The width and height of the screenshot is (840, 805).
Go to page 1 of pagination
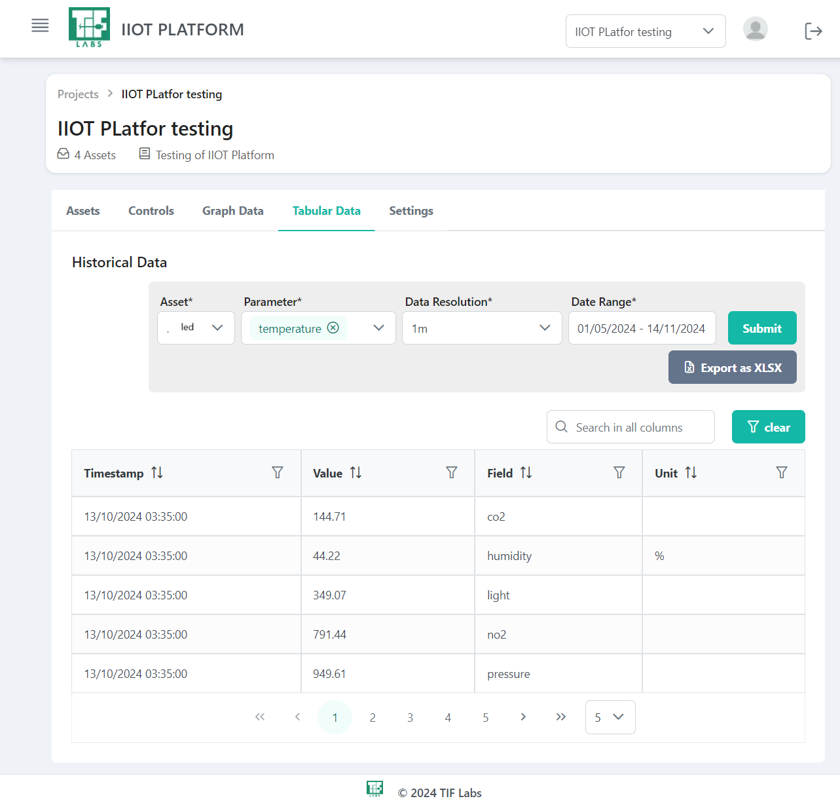pyautogui.click(x=335, y=717)
